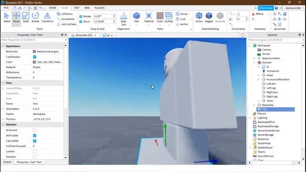This screenshot has height=172, width=306.
Task: Toggle Collisions in Tools section
Action: click(65, 14)
